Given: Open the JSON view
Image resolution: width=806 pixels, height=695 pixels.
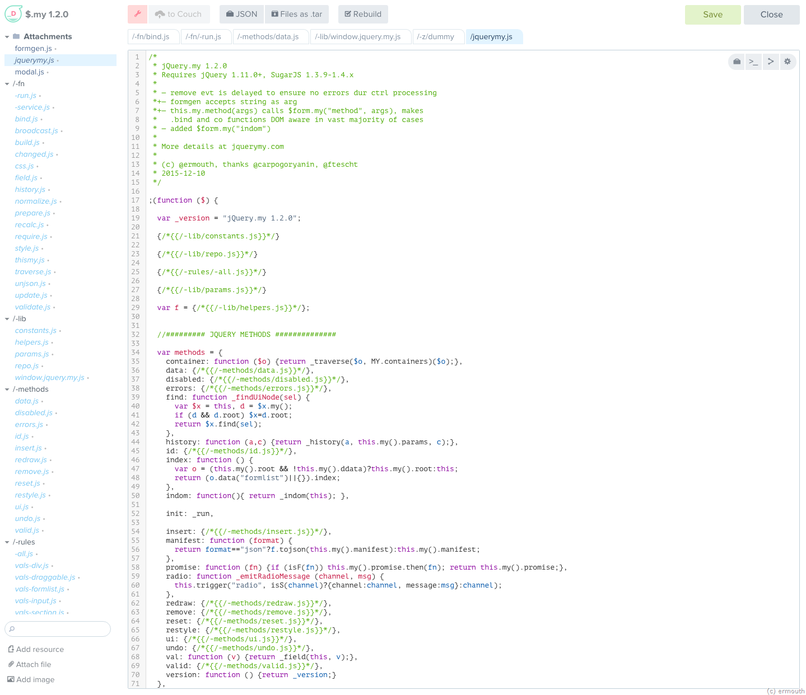Looking at the screenshot, I should tap(241, 14).
